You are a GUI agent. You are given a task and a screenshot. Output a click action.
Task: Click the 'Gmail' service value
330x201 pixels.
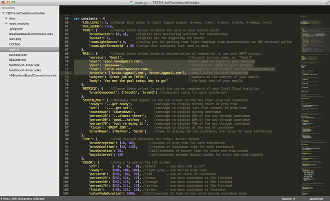pos(115,57)
